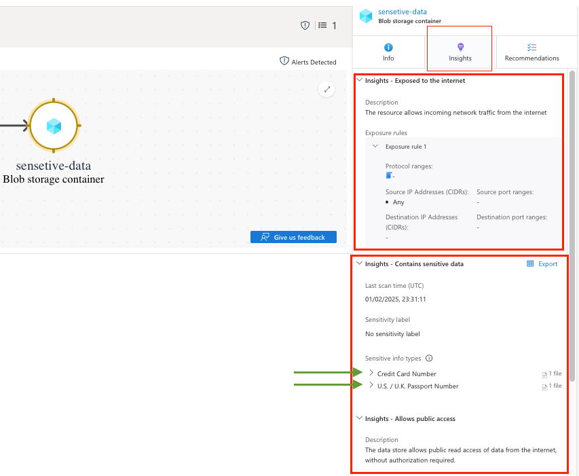Switch to the Info tab

pos(388,52)
